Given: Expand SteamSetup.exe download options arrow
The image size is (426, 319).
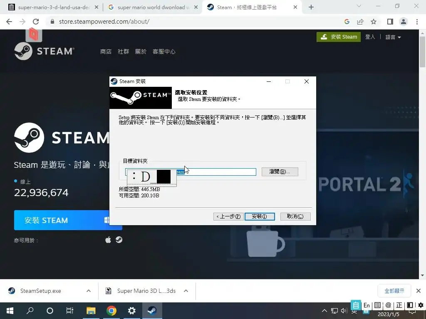Looking at the screenshot, I should [89, 291].
